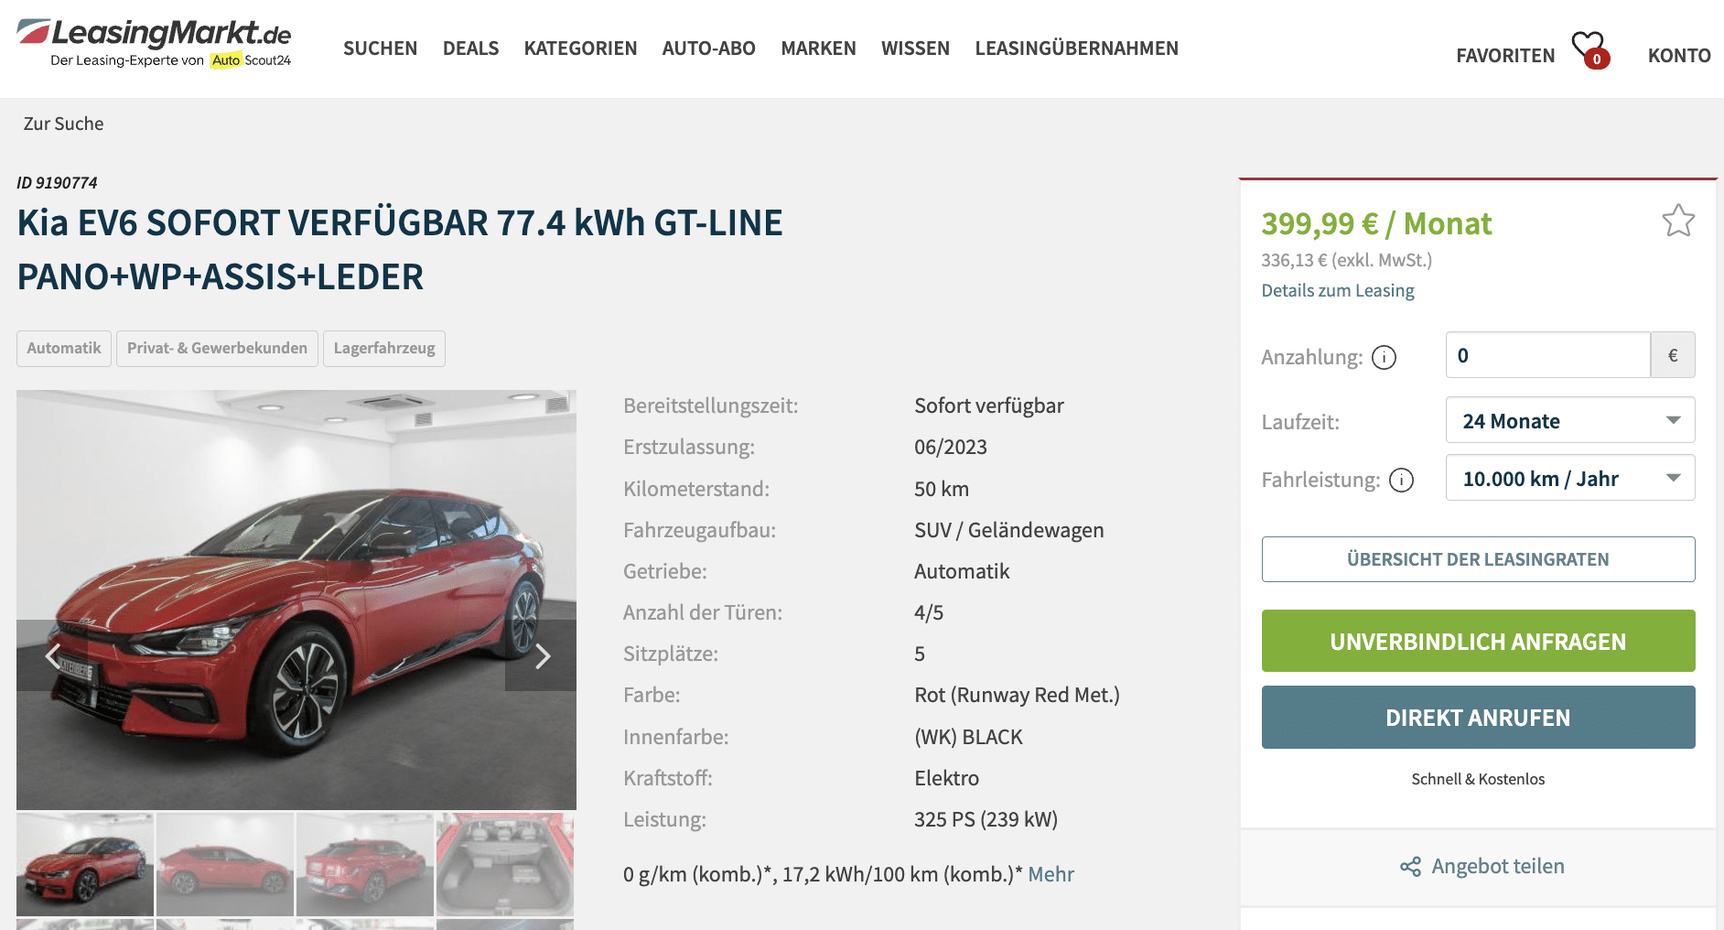Open the Fahrleistung 10.000 km dropdown

1570,478
